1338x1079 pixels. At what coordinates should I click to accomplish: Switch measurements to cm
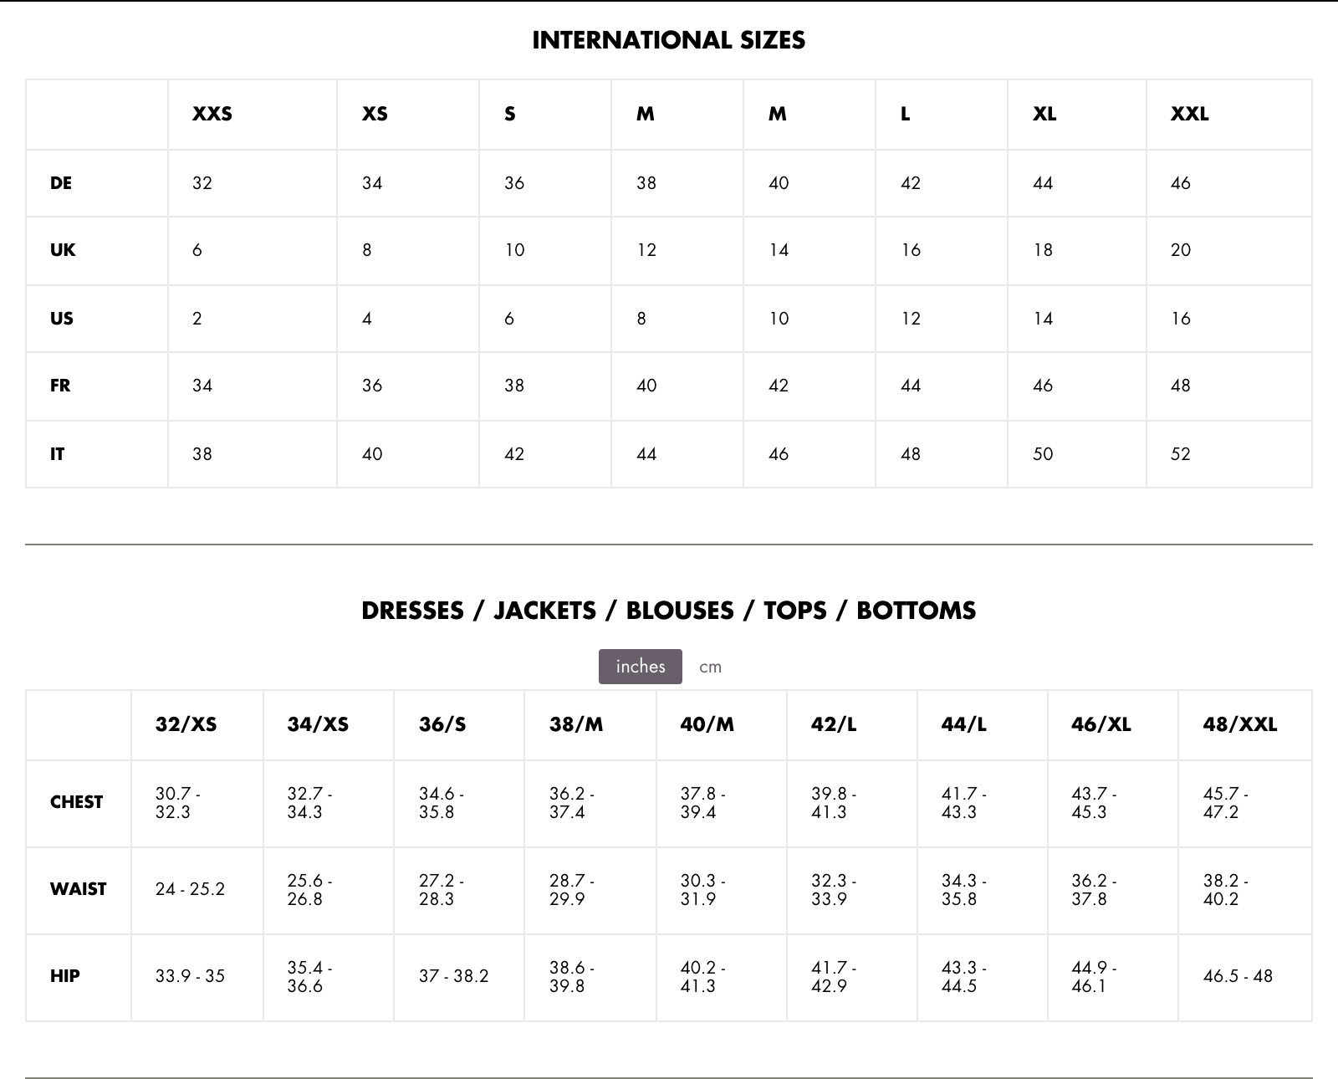coord(710,667)
